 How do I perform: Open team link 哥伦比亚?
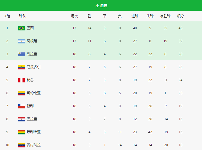click(34, 93)
